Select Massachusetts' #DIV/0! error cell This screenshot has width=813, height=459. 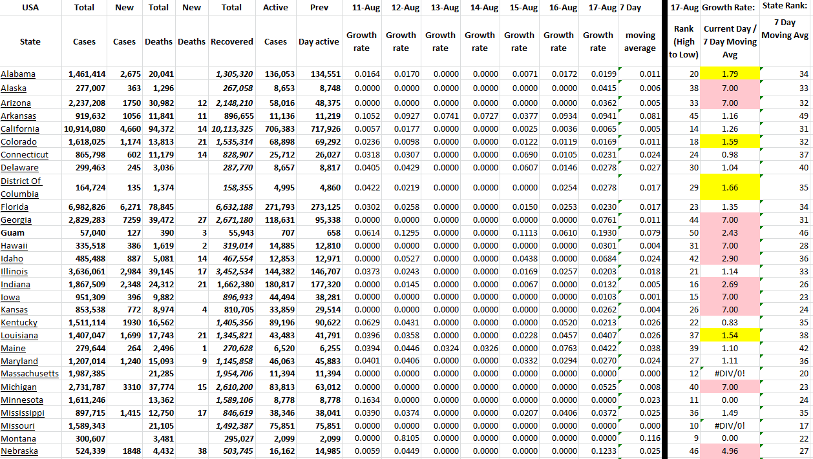(x=729, y=374)
